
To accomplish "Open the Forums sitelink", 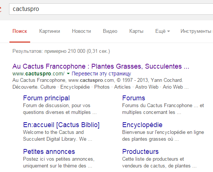I will coord(133,98).
